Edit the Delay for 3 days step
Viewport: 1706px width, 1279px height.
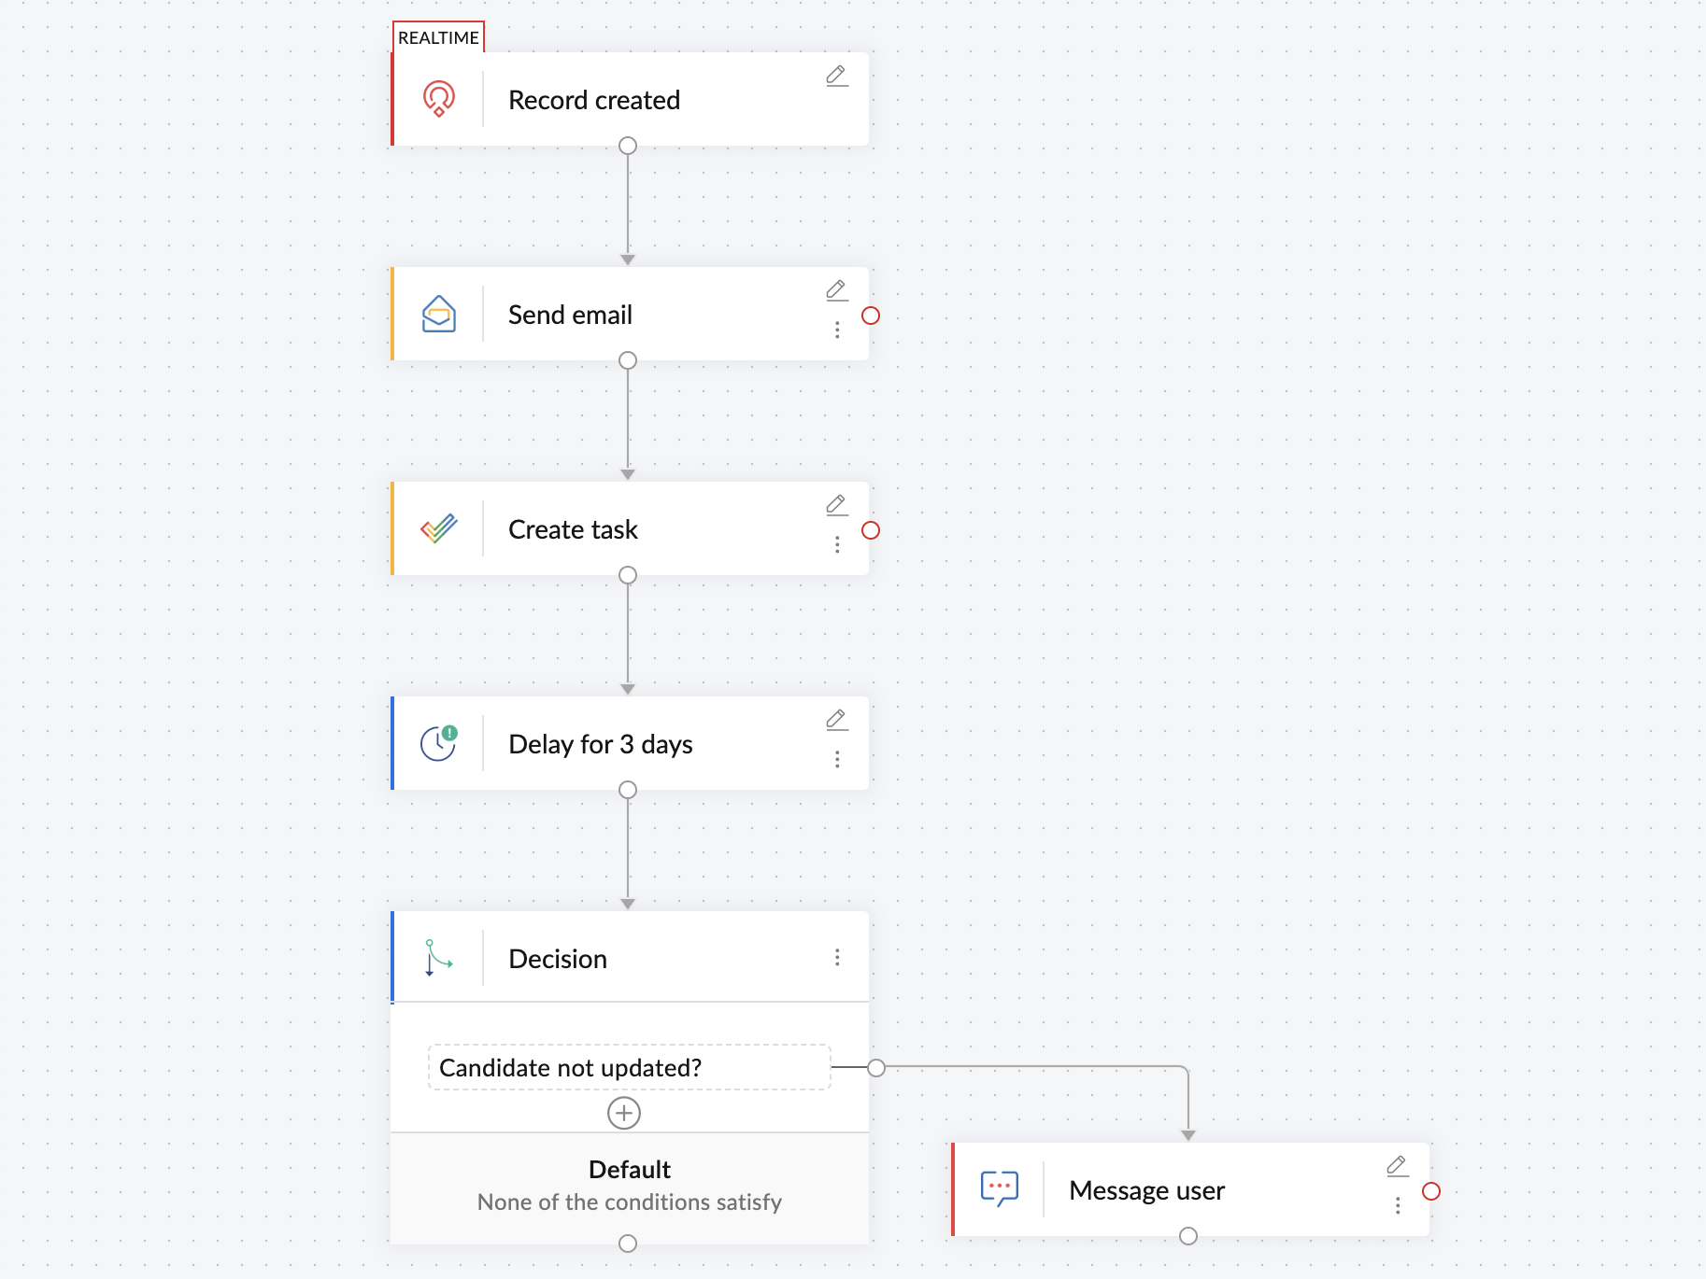(837, 720)
